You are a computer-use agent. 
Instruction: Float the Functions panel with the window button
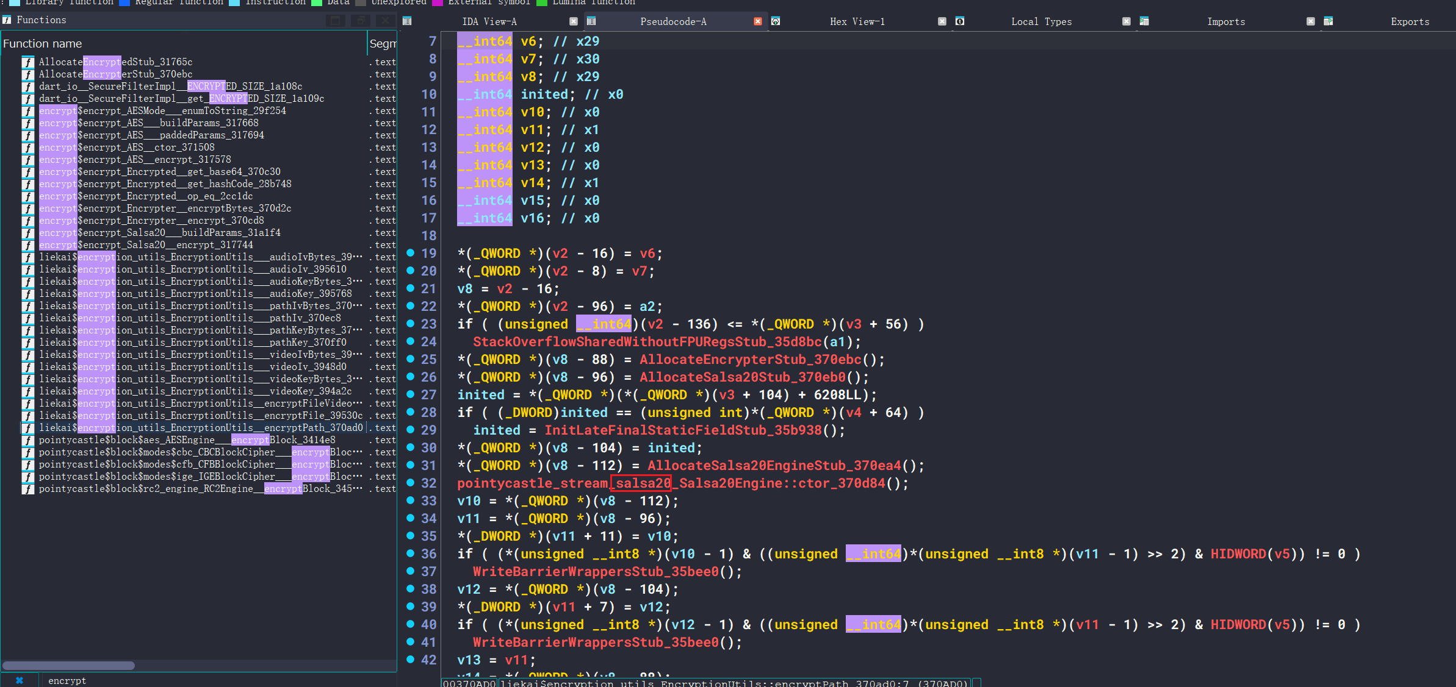click(336, 21)
